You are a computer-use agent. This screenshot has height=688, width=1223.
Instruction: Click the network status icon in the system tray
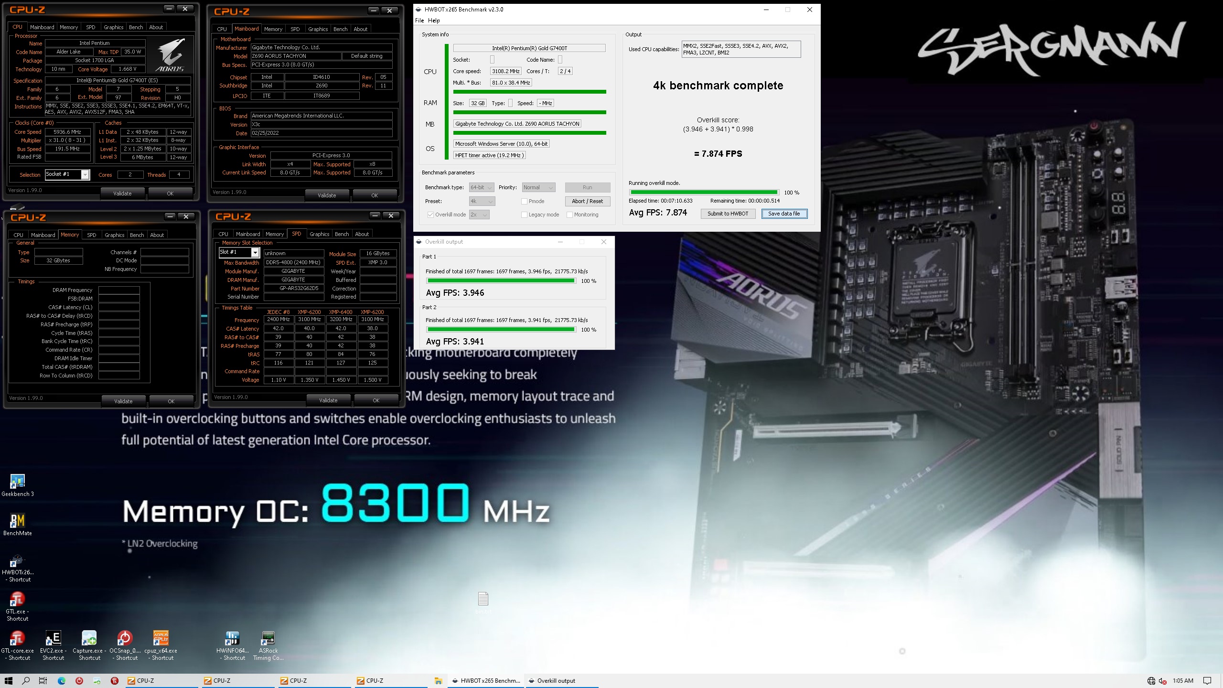(1151, 681)
